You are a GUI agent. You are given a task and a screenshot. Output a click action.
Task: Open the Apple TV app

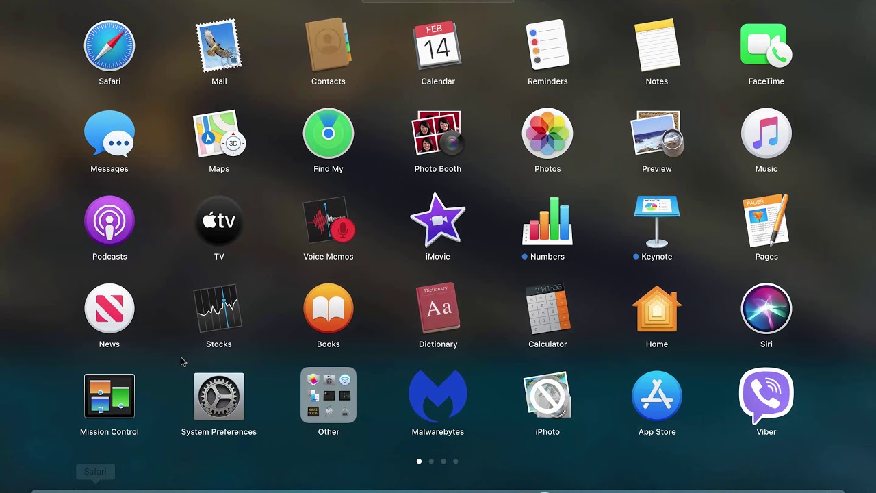point(219,221)
